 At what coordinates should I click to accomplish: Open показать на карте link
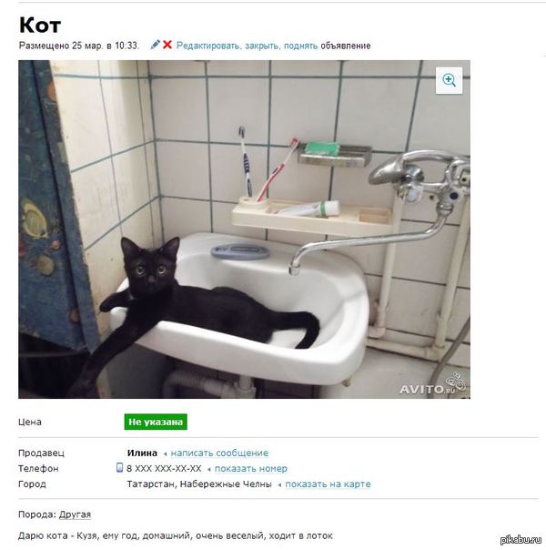click(x=328, y=484)
